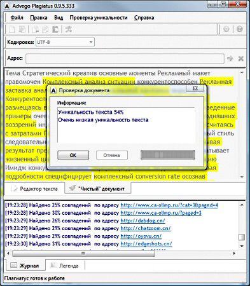Open the dabdog.cn link in log

pyautogui.click(x=142, y=221)
